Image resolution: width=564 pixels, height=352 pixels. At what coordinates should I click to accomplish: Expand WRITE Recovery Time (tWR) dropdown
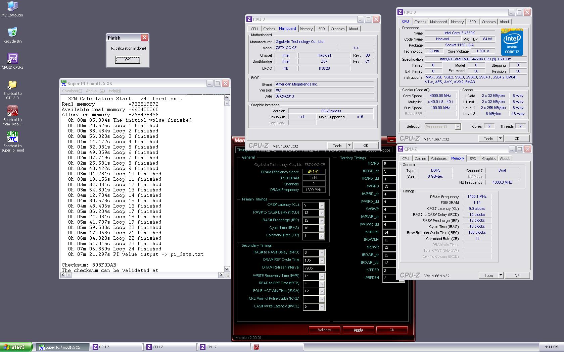322,276
